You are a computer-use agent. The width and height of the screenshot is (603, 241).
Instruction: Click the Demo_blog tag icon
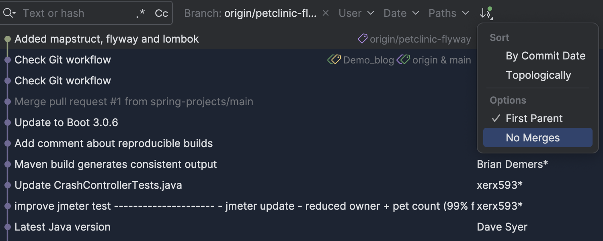(x=334, y=60)
